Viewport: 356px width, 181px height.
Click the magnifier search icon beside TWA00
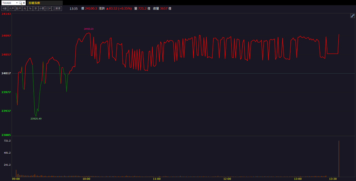click(x=21, y=3)
